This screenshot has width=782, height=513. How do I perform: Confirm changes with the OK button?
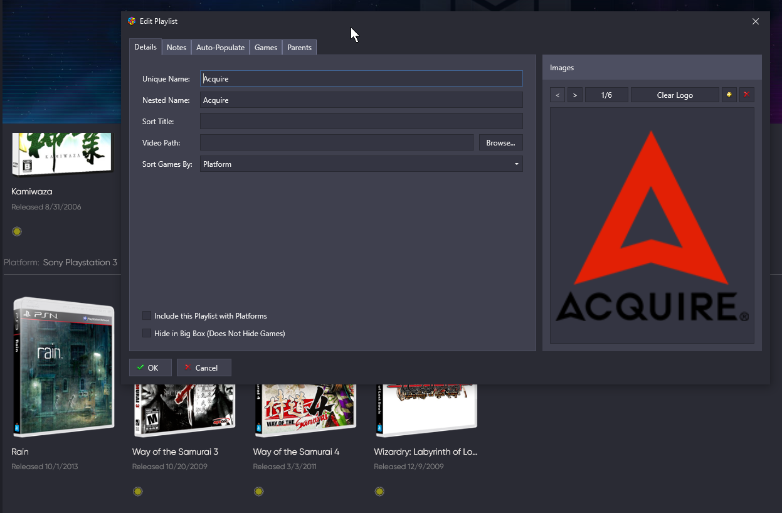[x=151, y=368]
